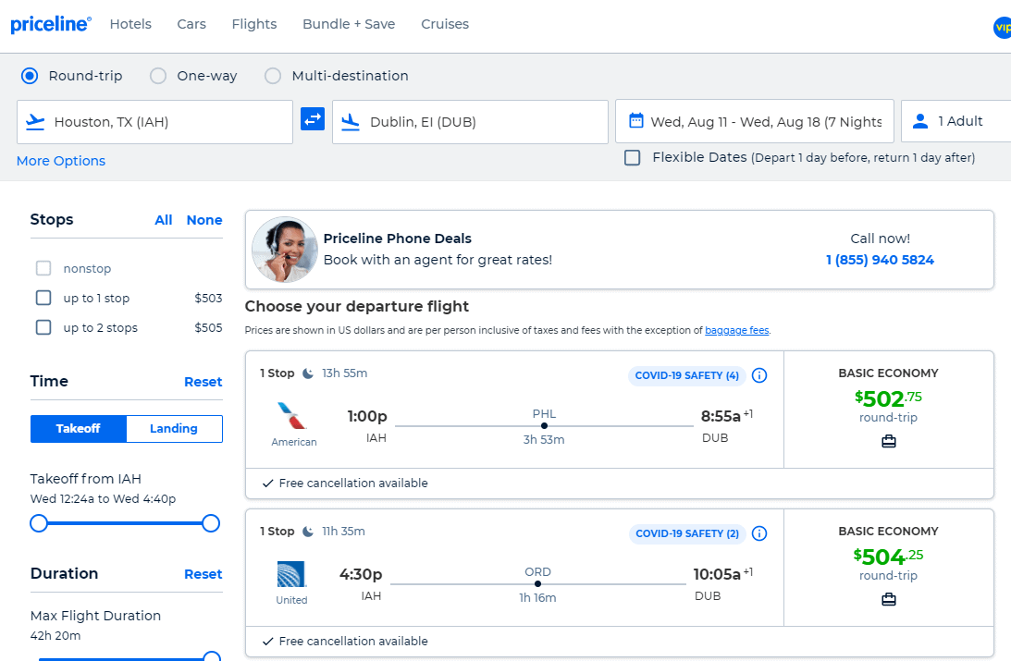Image resolution: width=1011 pixels, height=661 pixels.
Task: Switch to the Cruises tab
Action: 445,24
